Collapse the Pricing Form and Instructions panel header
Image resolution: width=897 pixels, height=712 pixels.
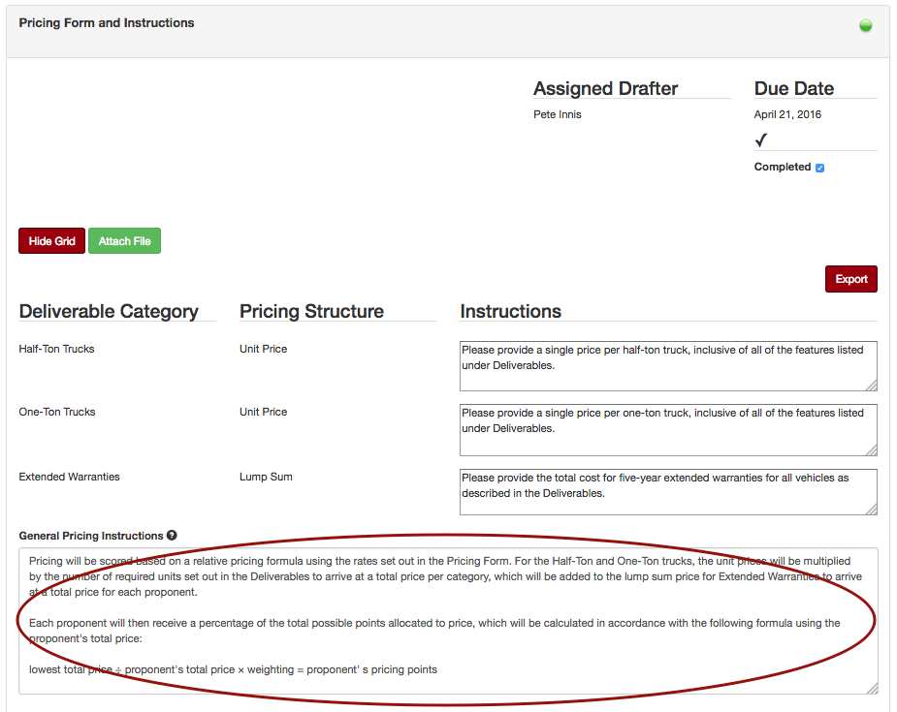[106, 22]
